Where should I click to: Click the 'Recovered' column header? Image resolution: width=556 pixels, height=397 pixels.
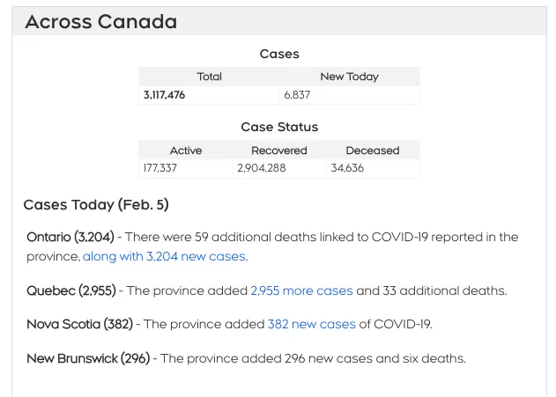click(x=279, y=151)
